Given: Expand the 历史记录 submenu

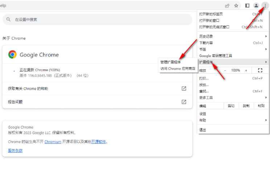Looking at the screenshot, I should (x=232, y=36).
